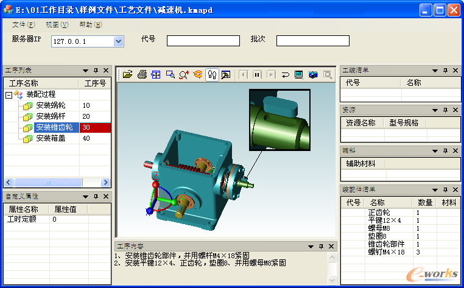Click the red spiral rotate icon

coord(198,75)
